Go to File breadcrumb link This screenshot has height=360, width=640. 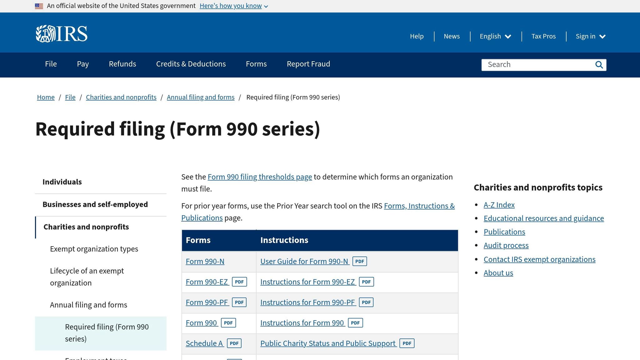tap(70, 97)
